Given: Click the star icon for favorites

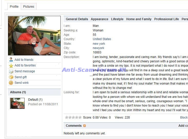Looking at the screenshot, I should coord(11,66).
